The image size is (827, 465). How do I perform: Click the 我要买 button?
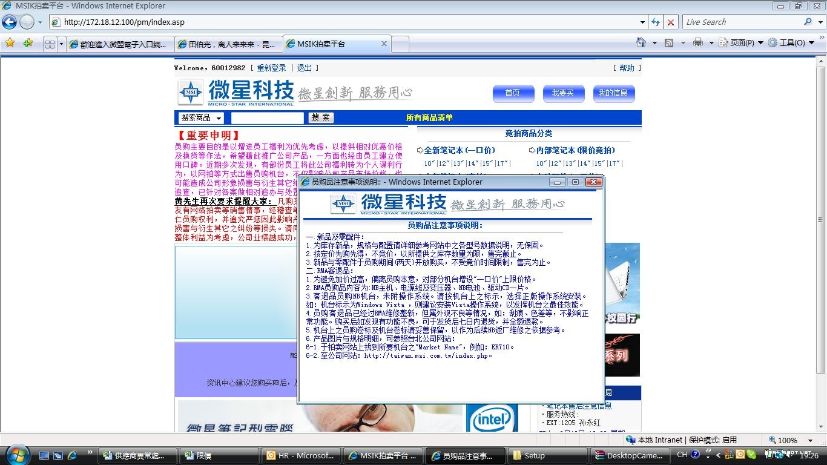(562, 93)
